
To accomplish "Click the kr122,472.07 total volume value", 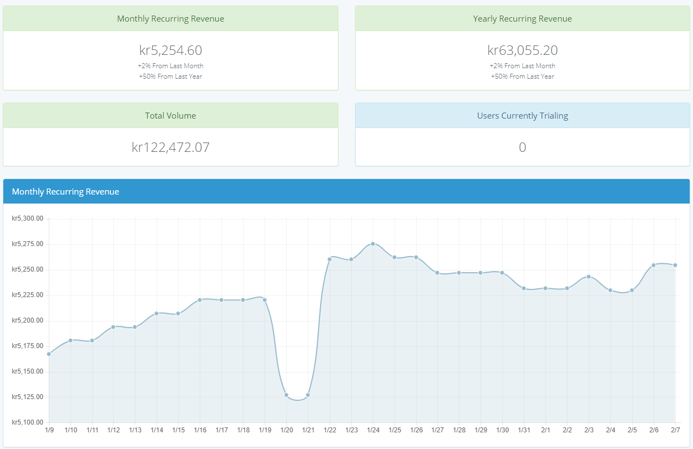I will click(170, 147).
